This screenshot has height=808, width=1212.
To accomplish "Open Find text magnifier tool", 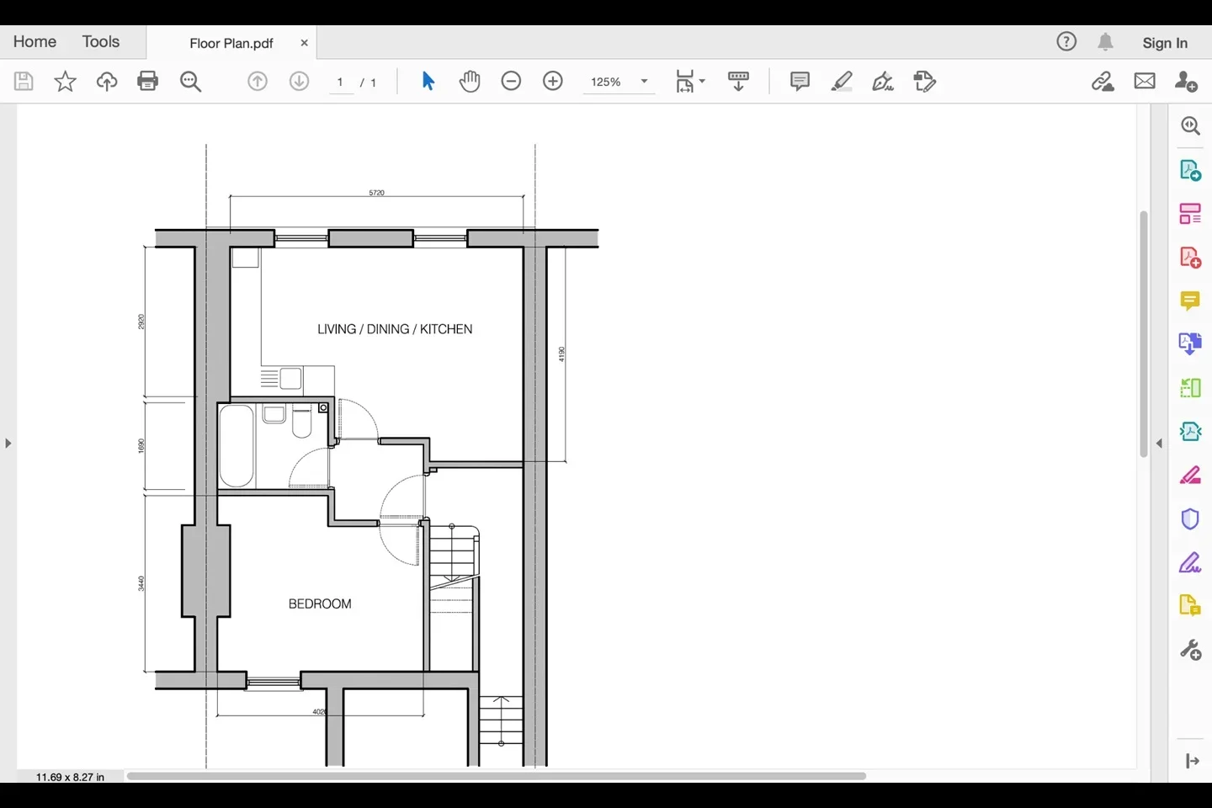I will click(x=191, y=81).
